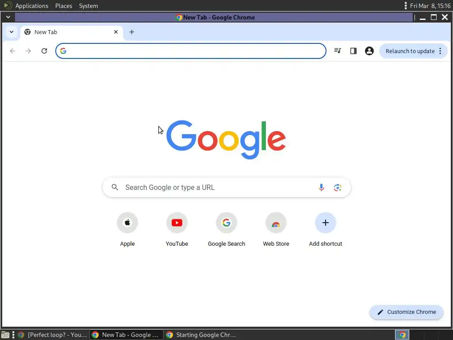Focus the address bar field
The width and height of the screenshot is (453, 340).
click(191, 51)
